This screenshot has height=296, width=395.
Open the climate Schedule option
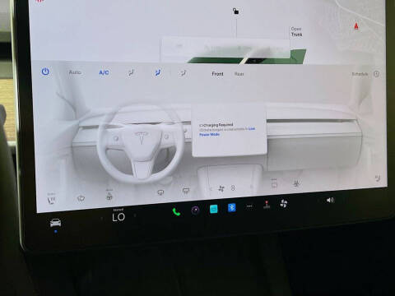(360, 74)
